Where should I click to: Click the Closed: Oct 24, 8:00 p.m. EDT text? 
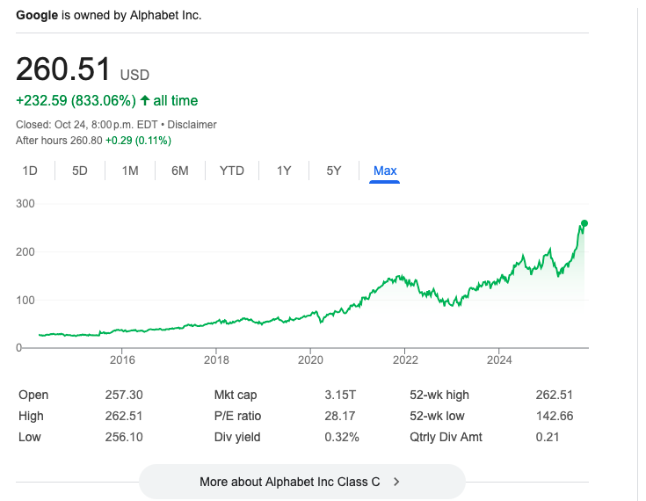pos(86,125)
